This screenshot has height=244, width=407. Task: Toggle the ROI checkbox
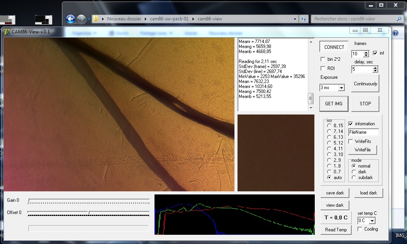[323, 68]
